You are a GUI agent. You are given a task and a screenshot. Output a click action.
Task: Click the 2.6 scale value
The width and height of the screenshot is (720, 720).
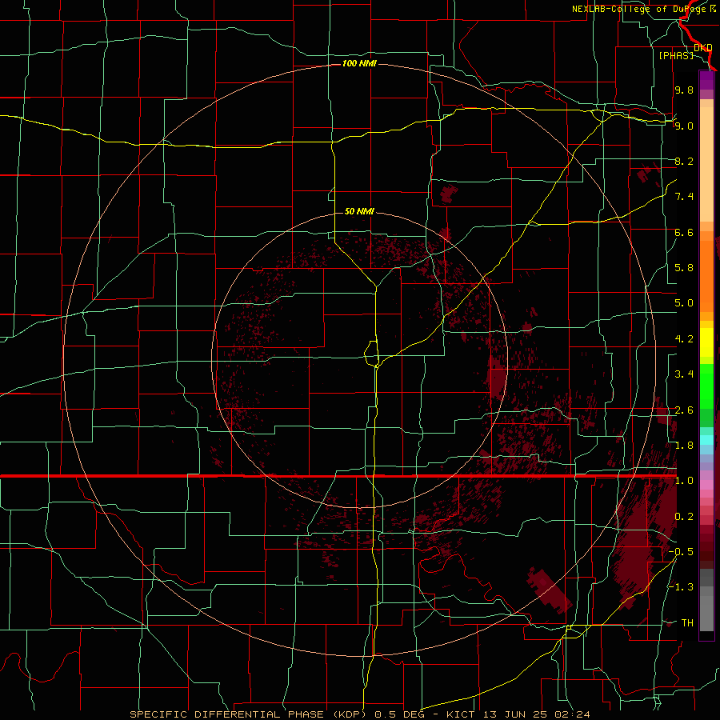[684, 410]
